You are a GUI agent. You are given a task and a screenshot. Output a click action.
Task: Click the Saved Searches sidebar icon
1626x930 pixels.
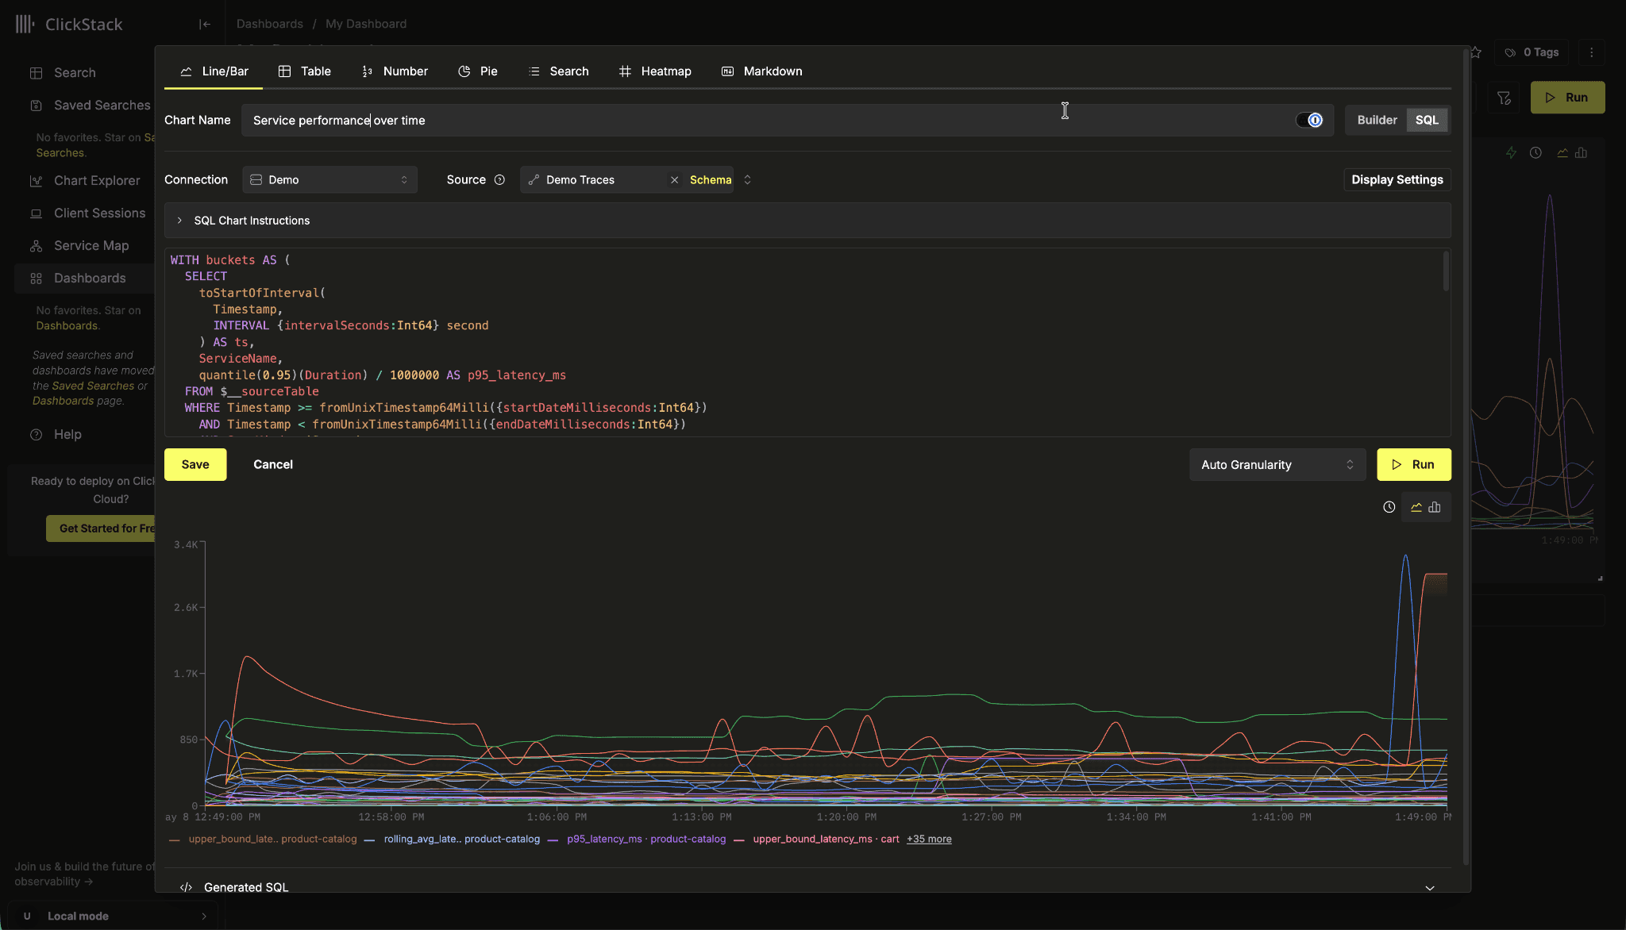(x=36, y=106)
